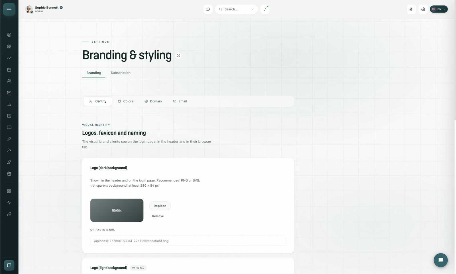Open the envelope mail icon in sidebar

point(9,93)
